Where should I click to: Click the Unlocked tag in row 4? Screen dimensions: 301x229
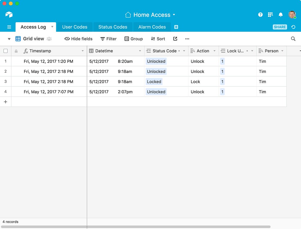156,92
